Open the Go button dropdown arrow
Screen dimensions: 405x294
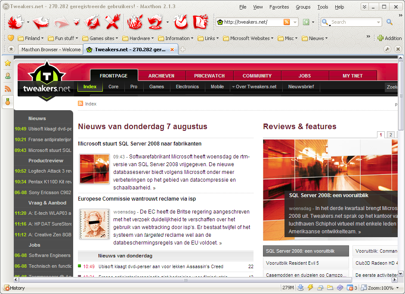tap(313, 22)
